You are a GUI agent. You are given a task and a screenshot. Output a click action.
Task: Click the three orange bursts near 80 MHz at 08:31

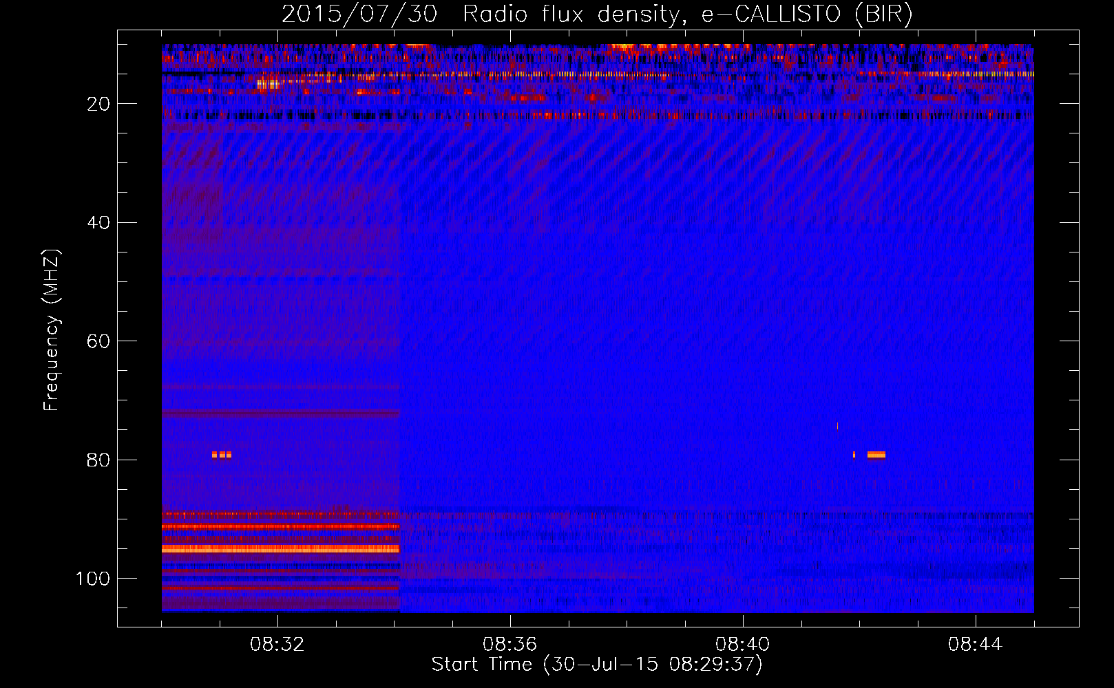pyautogui.click(x=222, y=455)
